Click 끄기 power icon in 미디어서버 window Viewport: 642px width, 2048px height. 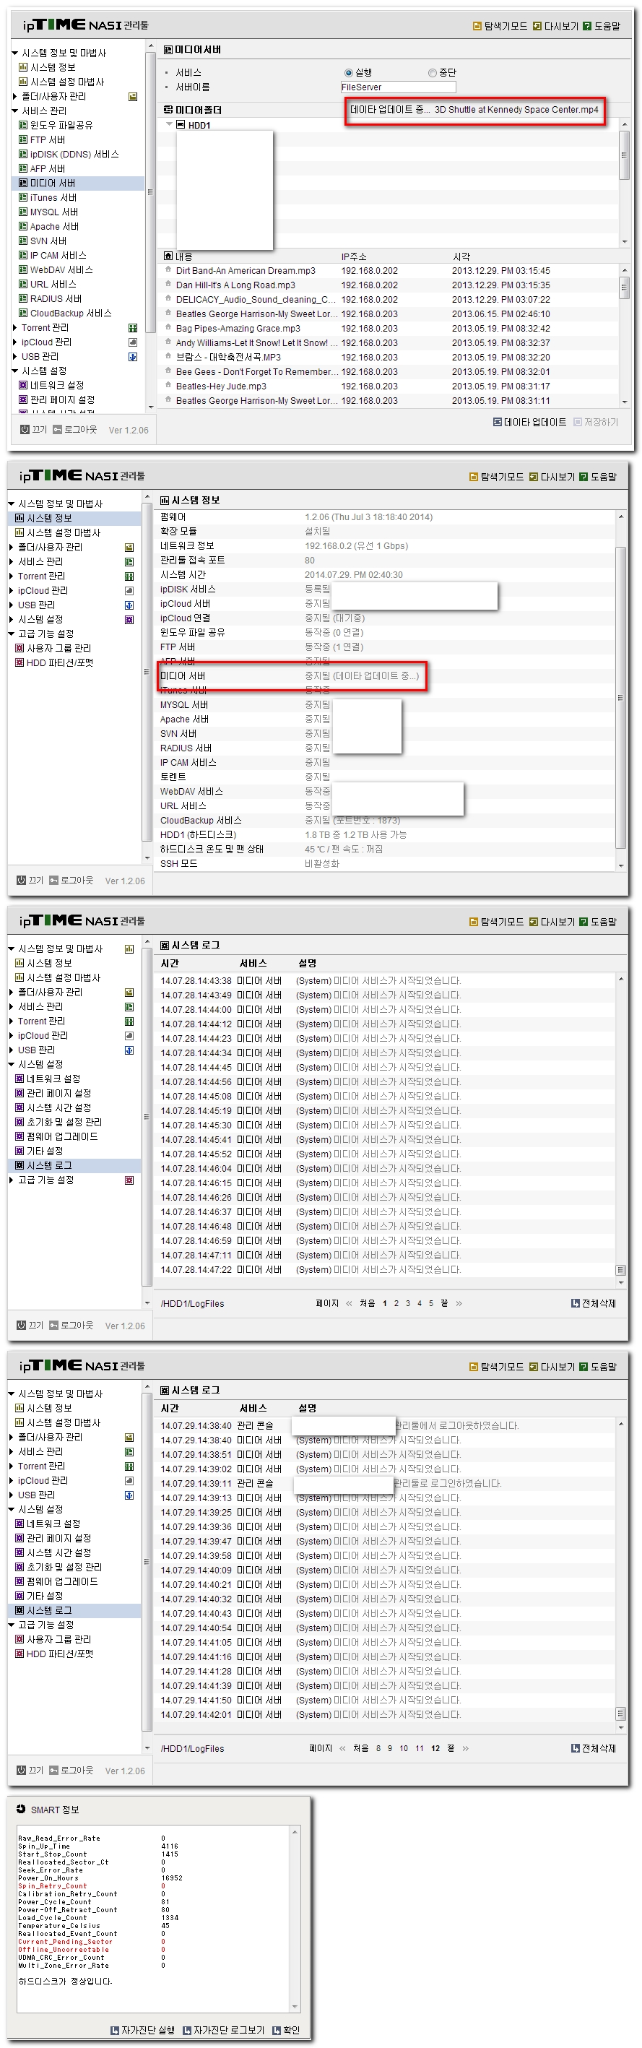25,429
